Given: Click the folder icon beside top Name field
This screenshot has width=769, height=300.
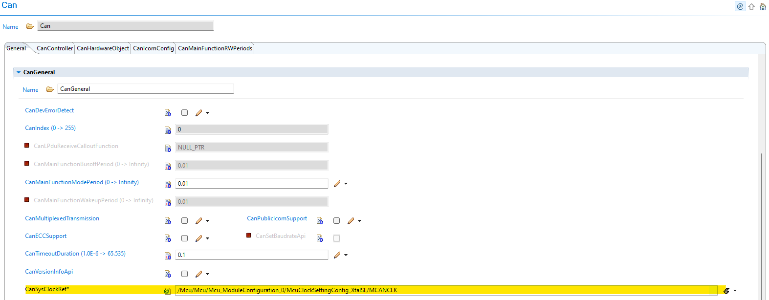Looking at the screenshot, I should 30,26.
